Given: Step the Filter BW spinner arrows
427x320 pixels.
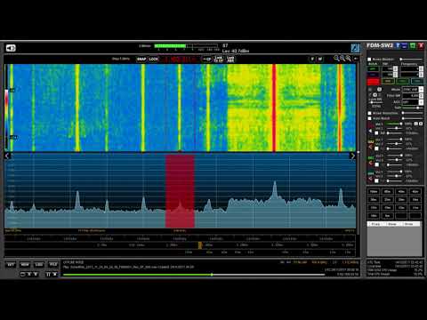Looking at the screenshot, I should pyautogui.click(x=421, y=96).
